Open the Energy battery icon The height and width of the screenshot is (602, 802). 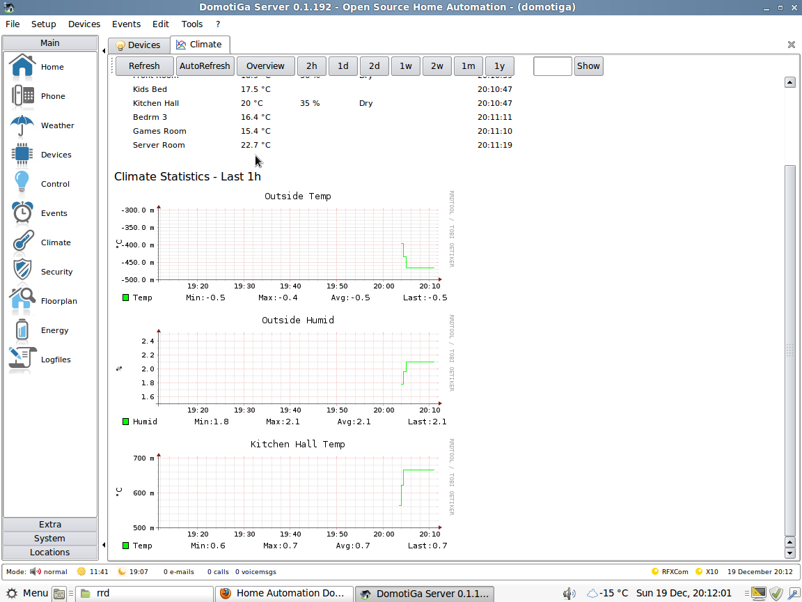point(22,330)
